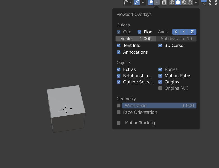Uncheck the Annotations overlay

pos(119,52)
